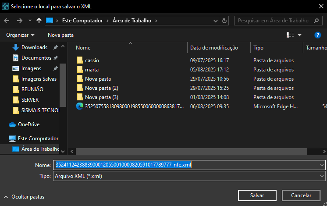Image resolution: width=327 pixels, height=206 pixels.
Task: Select OneDrive in the navigation pane
Action: [28, 124]
